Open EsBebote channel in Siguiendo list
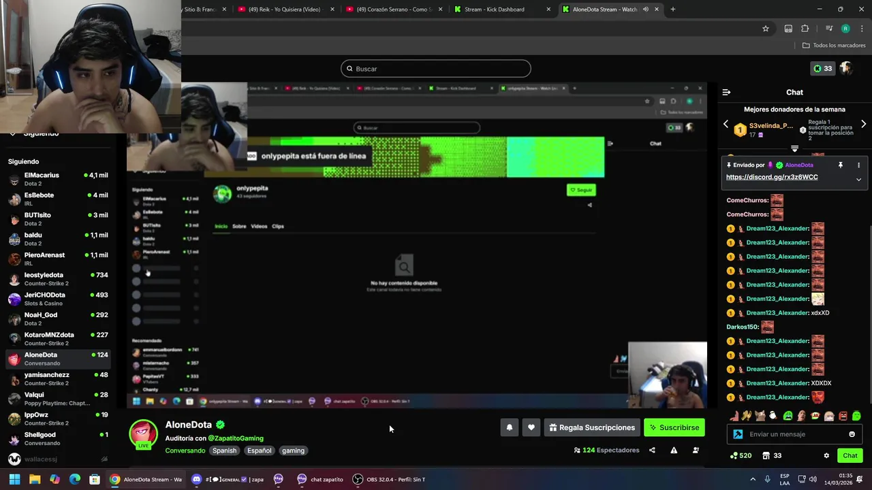 click(x=58, y=199)
